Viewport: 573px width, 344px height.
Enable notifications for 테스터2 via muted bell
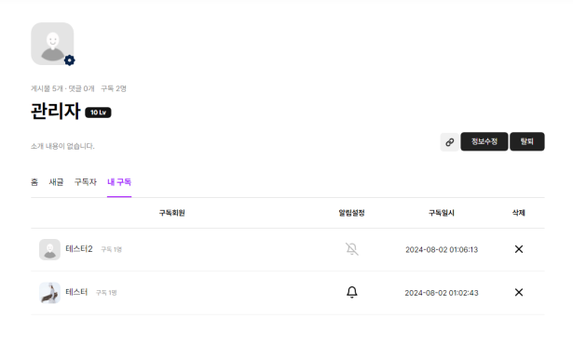pos(352,249)
